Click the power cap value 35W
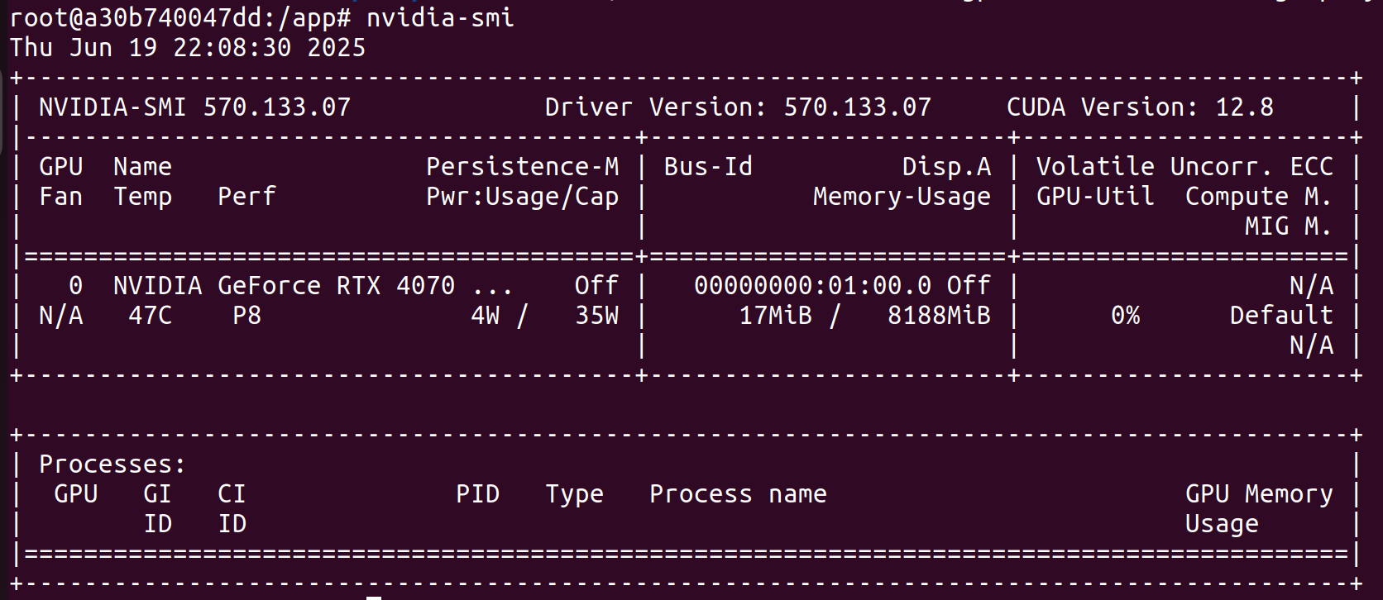1383x600 pixels. click(x=597, y=315)
